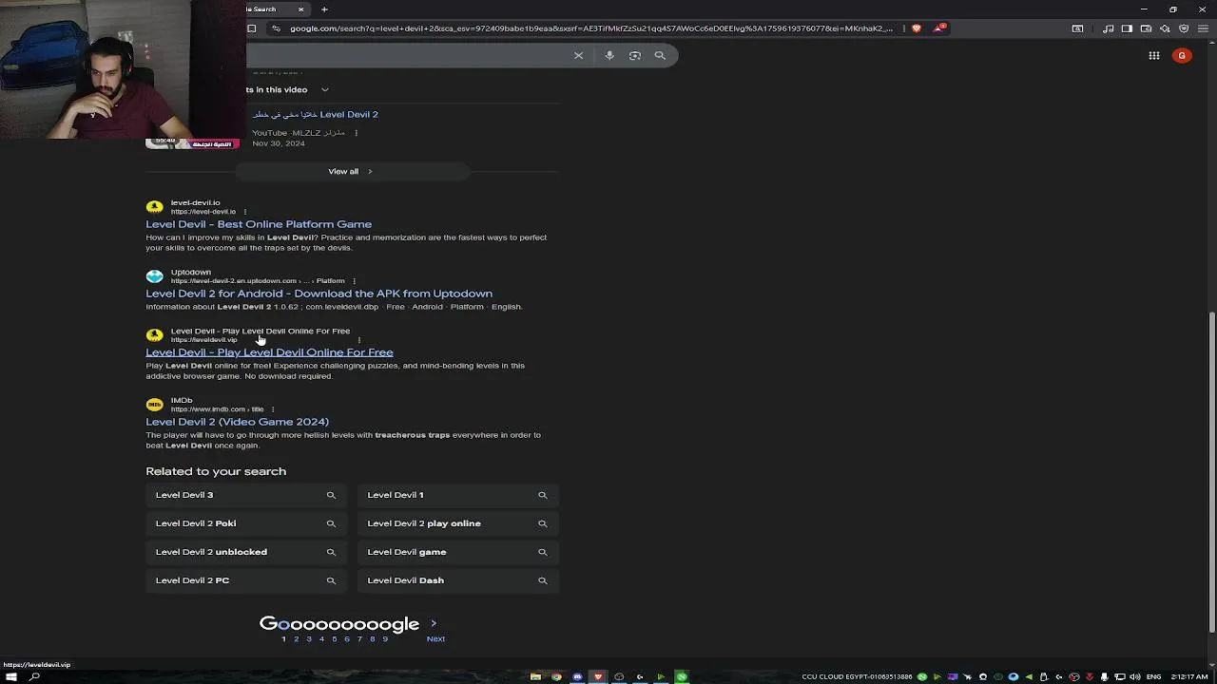Search related term 'Level Devil Dash'
Viewport: 1217px width, 684px height.
(458, 580)
